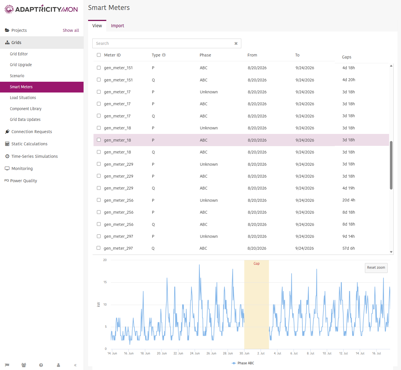Open the Grid Upgrade sidebar link
This screenshot has width=401, height=370.
pyautogui.click(x=21, y=65)
